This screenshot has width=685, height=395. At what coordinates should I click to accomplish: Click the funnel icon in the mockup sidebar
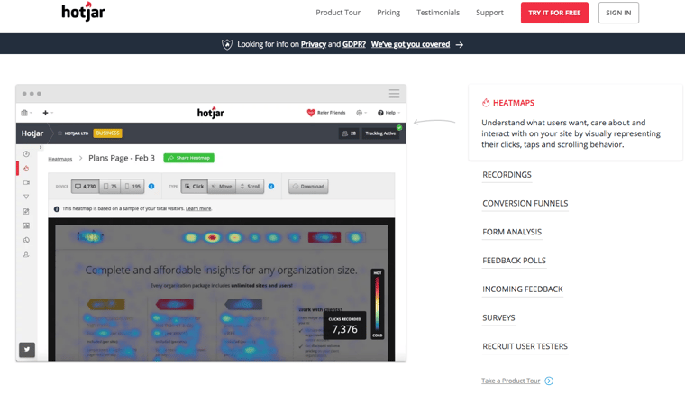(x=26, y=197)
